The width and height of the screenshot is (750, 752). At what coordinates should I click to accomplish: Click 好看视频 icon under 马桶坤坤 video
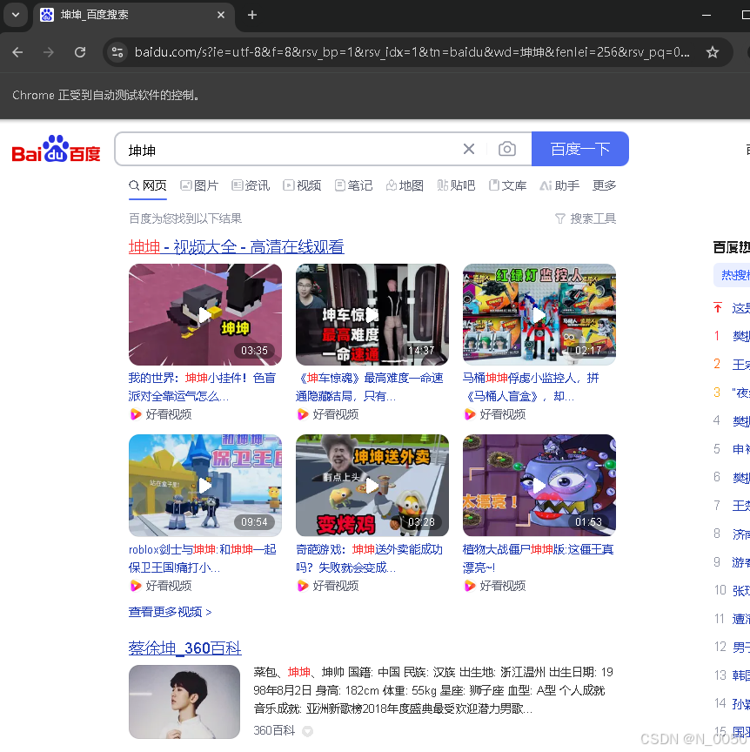point(470,414)
